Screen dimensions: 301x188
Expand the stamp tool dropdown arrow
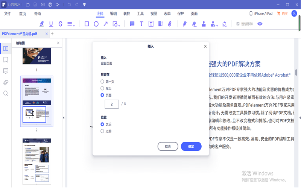coord(217,25)
